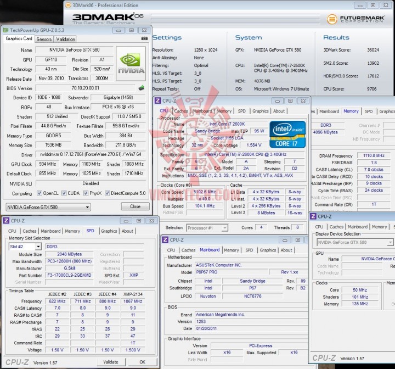This screenshot has height=369, width=395.
Task: Click the SM2.0 Score value 13902
Action: pos(373,63)
